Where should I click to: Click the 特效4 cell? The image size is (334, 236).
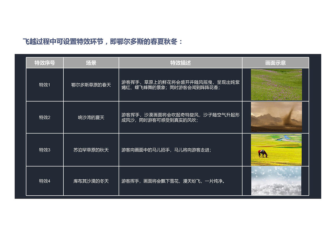point(45,181)
